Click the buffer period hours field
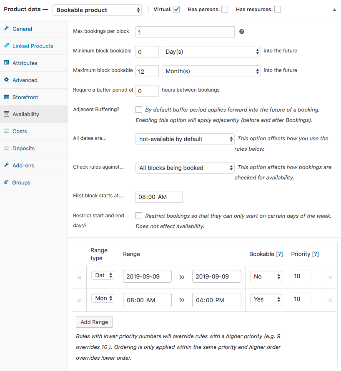Viewport: 341px width, 371px height. tap(147, 91)
